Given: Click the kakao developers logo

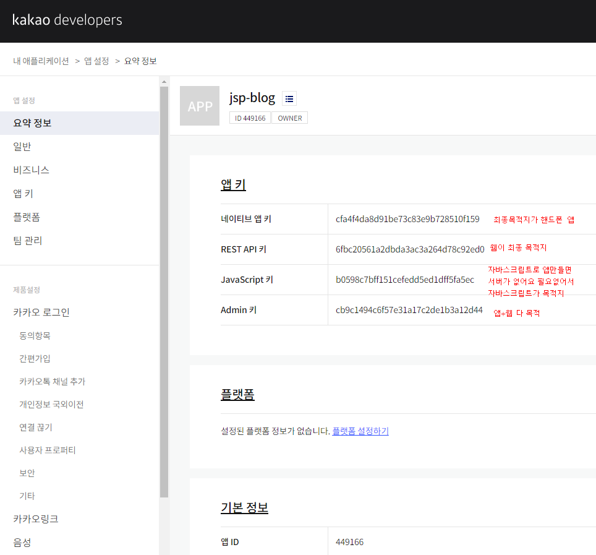Looking at the screenshot, I should pos(67,20).
